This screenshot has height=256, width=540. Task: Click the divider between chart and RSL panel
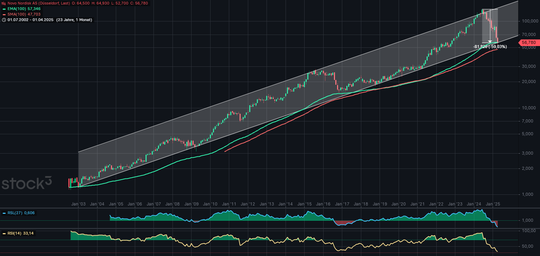[270, 208]
